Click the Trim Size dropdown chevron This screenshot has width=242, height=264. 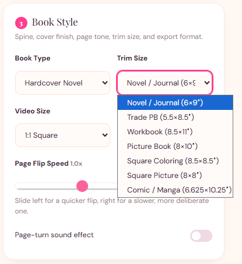pyautogui.click(x=207, y=83)
